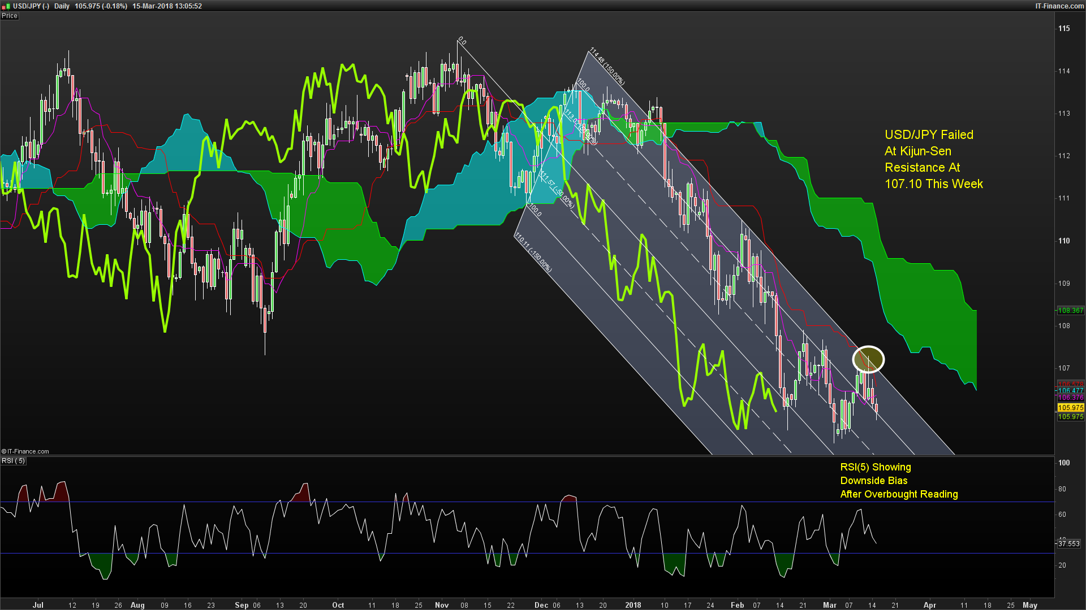1086x610 pixels.
Task: Click the magenta 106.376 price label
Action: 1070,398
